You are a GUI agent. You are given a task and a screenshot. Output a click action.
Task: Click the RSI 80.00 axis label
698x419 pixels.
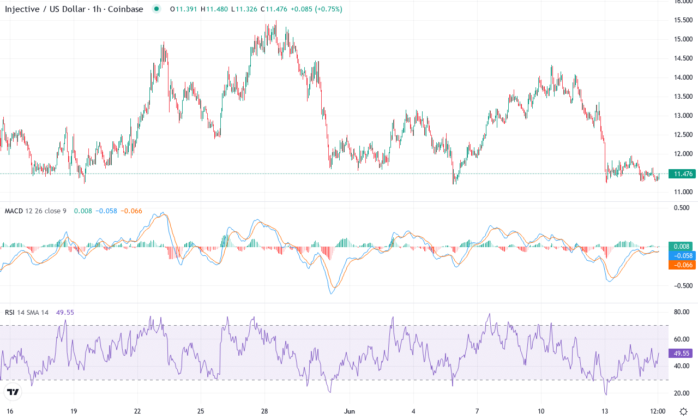pos(683,313)
